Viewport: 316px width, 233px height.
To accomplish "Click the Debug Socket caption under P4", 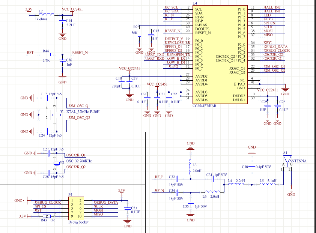I will (x=78, y=222).
